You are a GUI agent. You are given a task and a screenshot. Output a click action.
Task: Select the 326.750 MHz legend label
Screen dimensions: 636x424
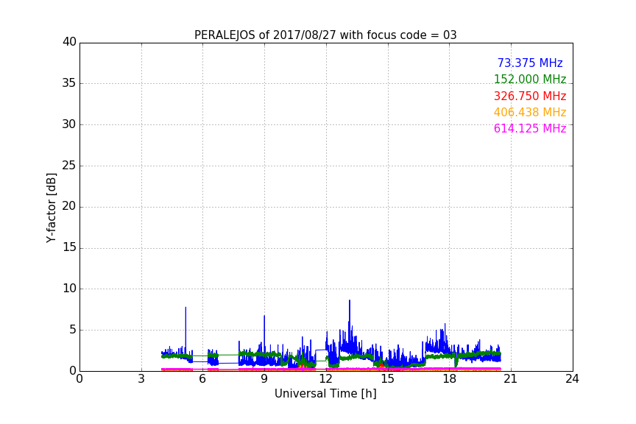point(530,96)
